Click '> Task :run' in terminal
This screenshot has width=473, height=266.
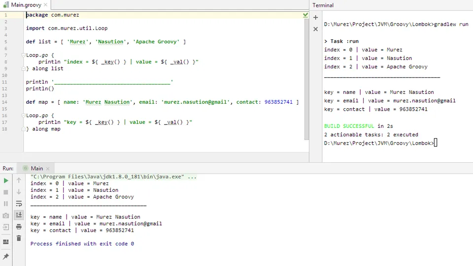point(341,41)
